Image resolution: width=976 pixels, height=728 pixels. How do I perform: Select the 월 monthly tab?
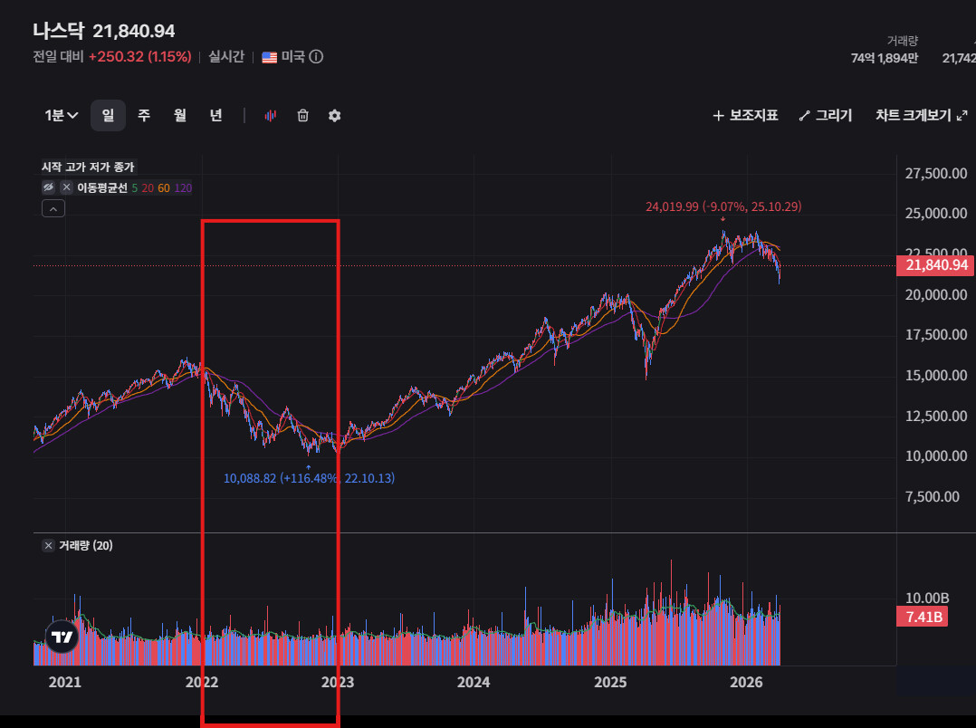pos(180,116)
